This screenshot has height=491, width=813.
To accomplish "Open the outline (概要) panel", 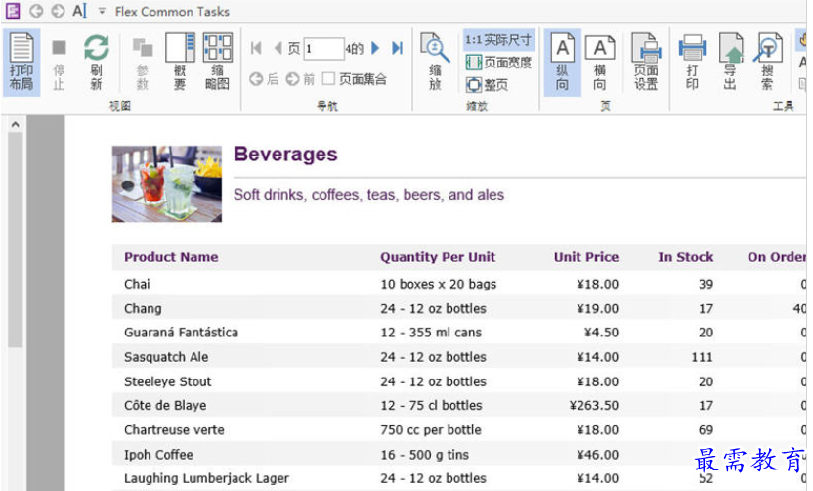I will point(180,63).
